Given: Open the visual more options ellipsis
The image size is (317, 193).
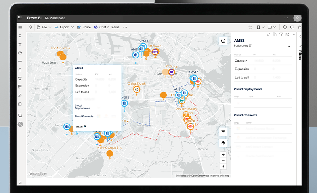Looking at the screenshot, I should pyautogui.click(x=293, y=34).
